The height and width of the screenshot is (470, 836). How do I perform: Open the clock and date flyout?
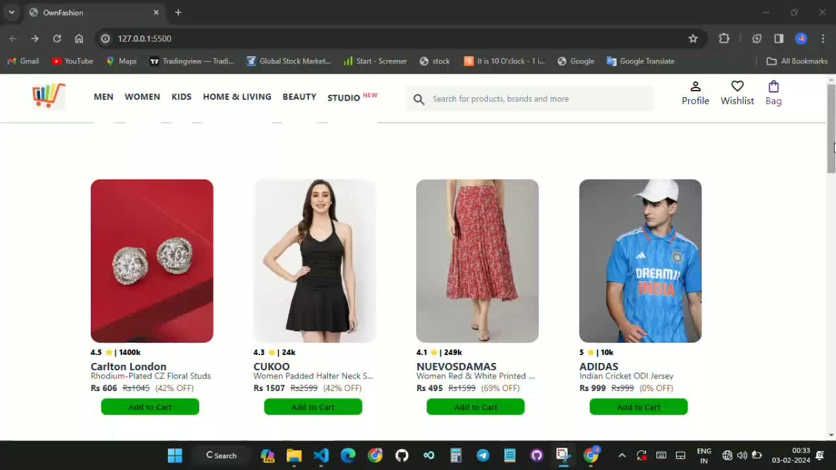coord(791,456)
